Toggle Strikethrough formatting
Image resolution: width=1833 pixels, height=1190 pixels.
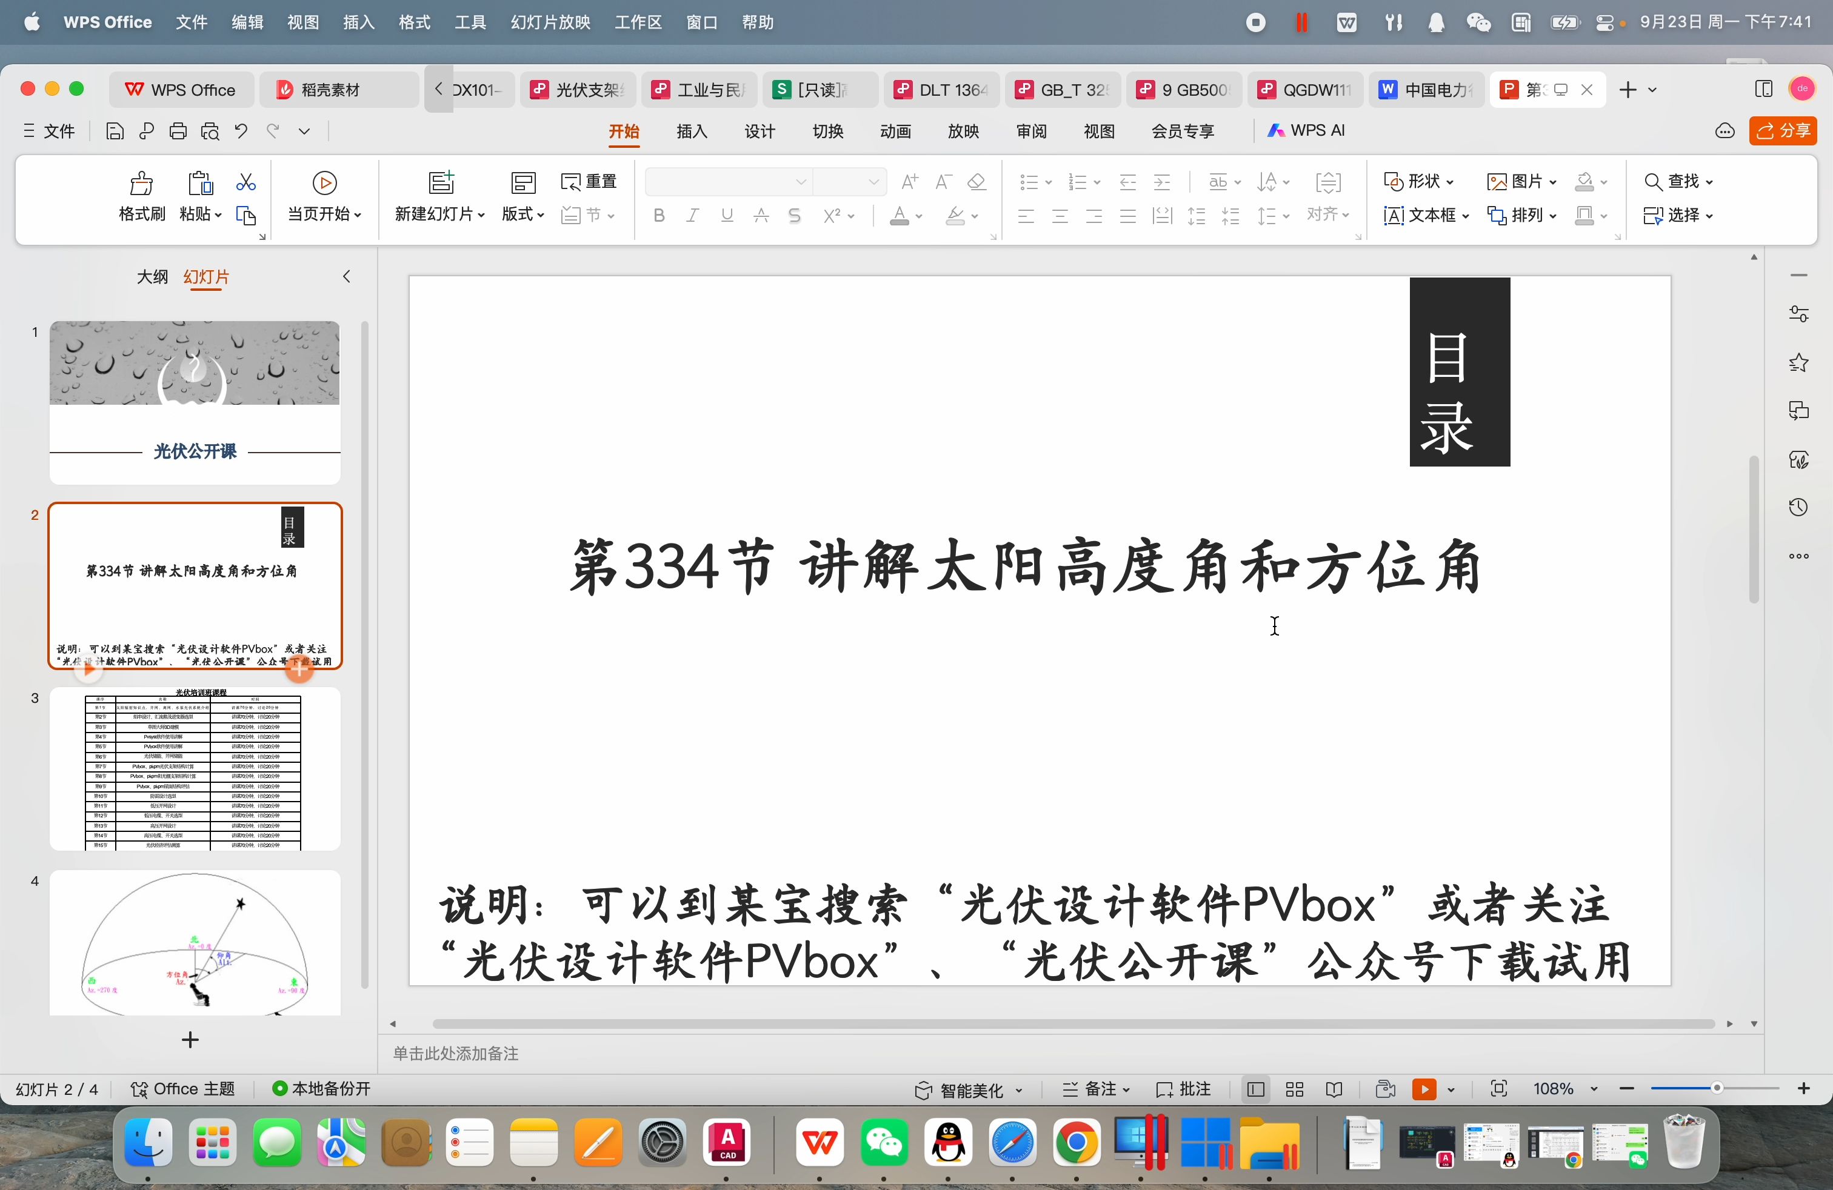click(761, 216)
